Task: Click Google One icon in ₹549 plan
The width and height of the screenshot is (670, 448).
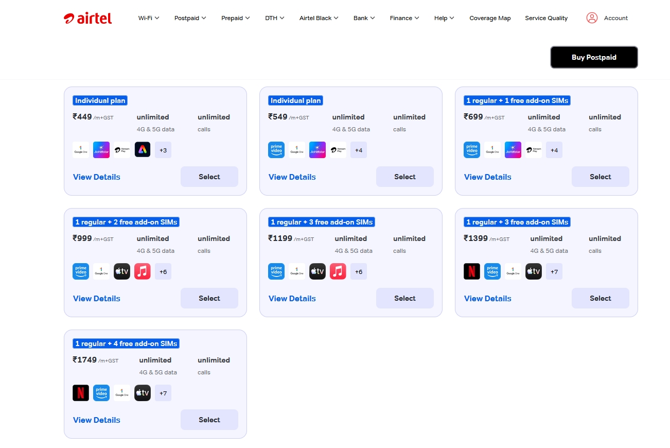Action: coord(297,150)
